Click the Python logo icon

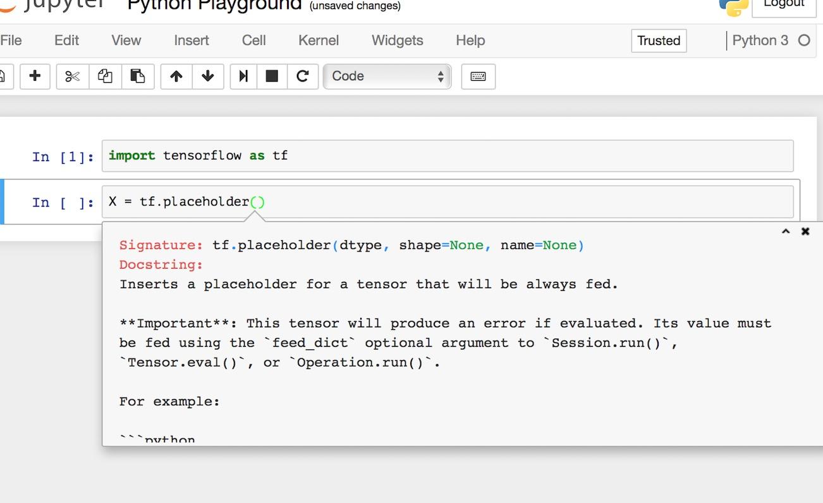[x=733, y=6]
